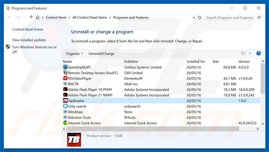Open the help question mark icon

(x=258, y=54)
